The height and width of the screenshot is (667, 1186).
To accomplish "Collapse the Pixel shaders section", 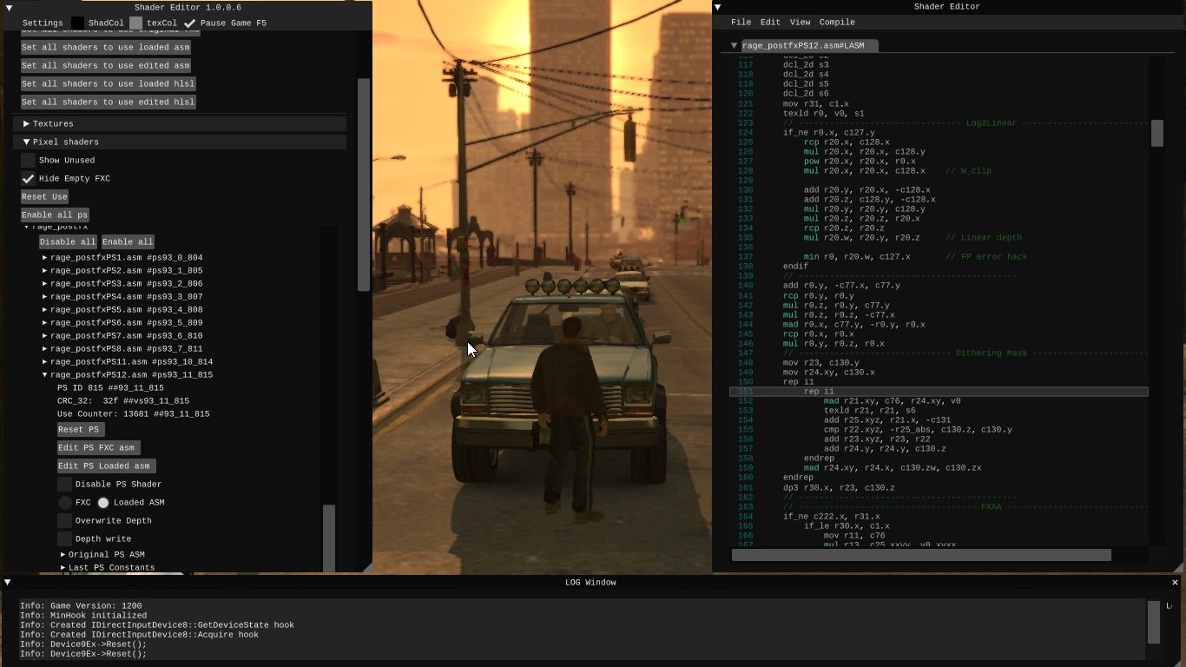I will [x=179, y=142].
